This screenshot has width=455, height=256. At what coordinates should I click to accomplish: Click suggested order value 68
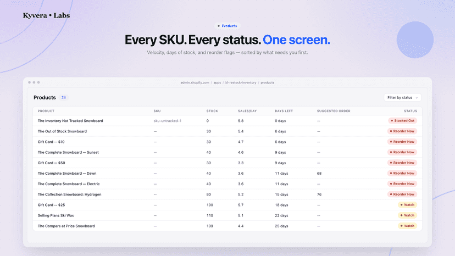[x=319, y=173]
